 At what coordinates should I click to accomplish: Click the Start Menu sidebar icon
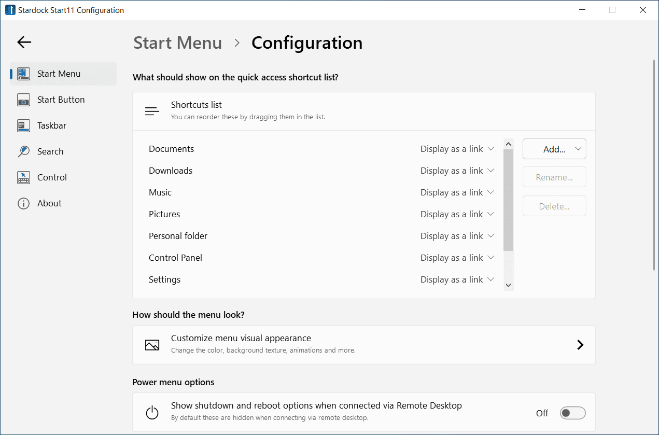(23, 74)
